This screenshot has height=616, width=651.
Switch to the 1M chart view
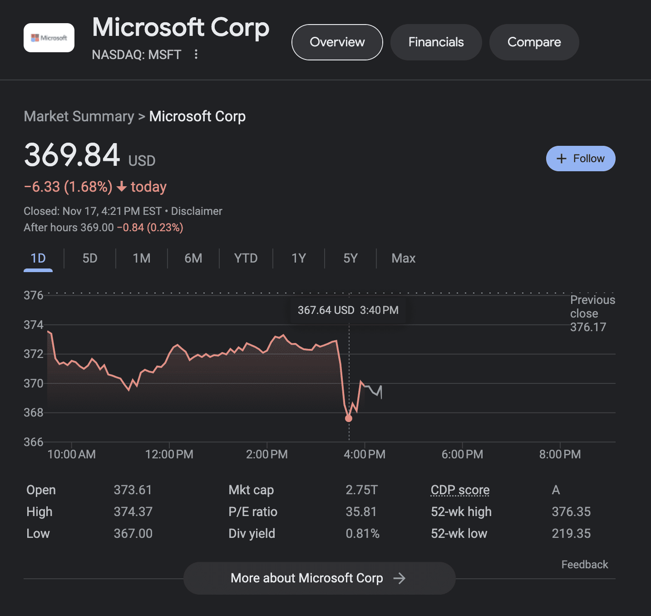[x=141, y=258]
